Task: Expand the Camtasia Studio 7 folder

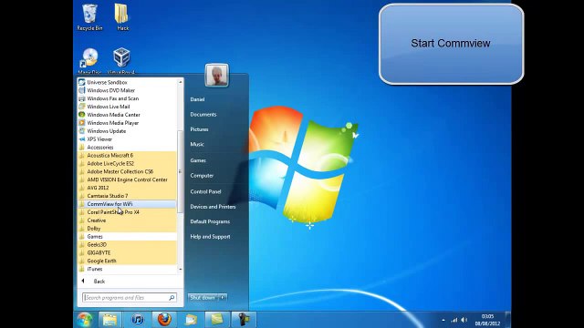Action: 127,196
